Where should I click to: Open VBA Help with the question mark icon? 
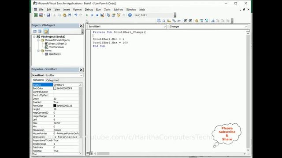point(130,15)
